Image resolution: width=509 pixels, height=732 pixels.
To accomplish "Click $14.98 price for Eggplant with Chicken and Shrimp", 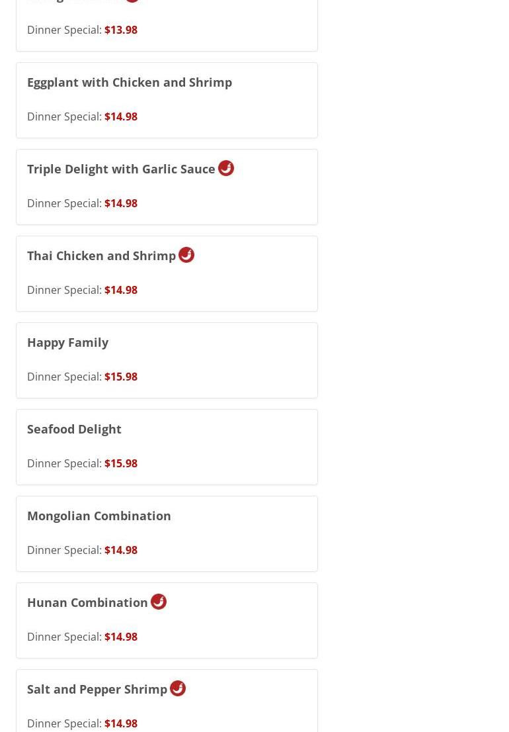I will [121, 116].
